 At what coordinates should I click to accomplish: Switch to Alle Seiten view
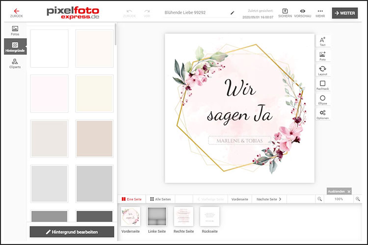[160, 199]
